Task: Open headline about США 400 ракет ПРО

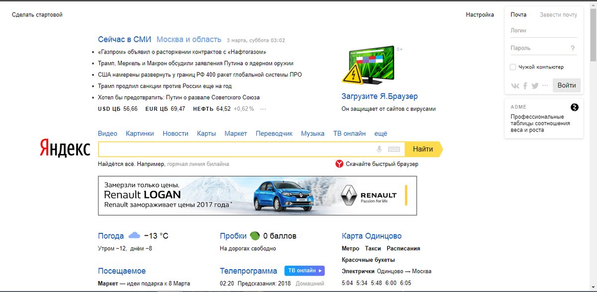Action: click(200, 74)
